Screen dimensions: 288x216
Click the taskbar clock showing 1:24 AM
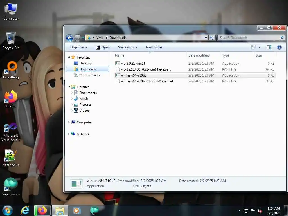point(273,210)
